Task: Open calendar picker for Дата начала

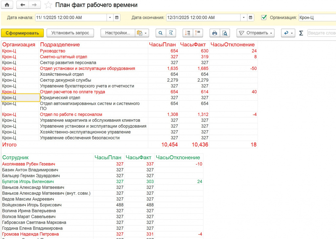Action: (117, 17)
